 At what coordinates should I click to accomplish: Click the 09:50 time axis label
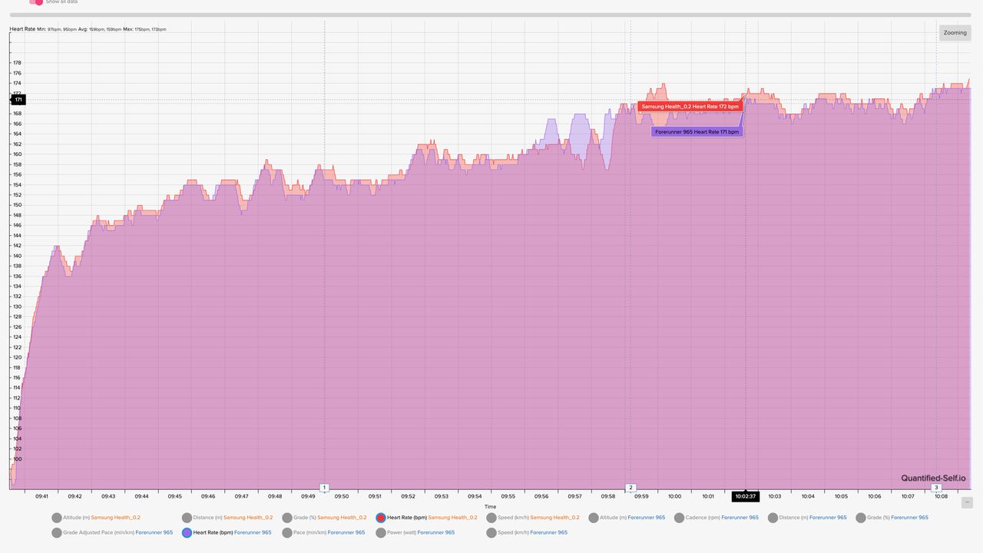pyautogui.click(x=342, y=496)
